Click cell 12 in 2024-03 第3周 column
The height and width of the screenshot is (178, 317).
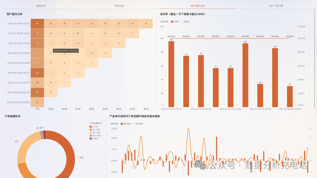tap(78, 43)
